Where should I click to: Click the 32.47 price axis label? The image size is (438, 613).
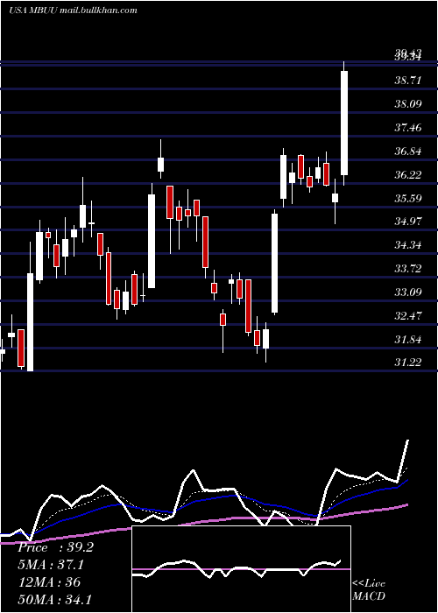click(x=408, y=315)
